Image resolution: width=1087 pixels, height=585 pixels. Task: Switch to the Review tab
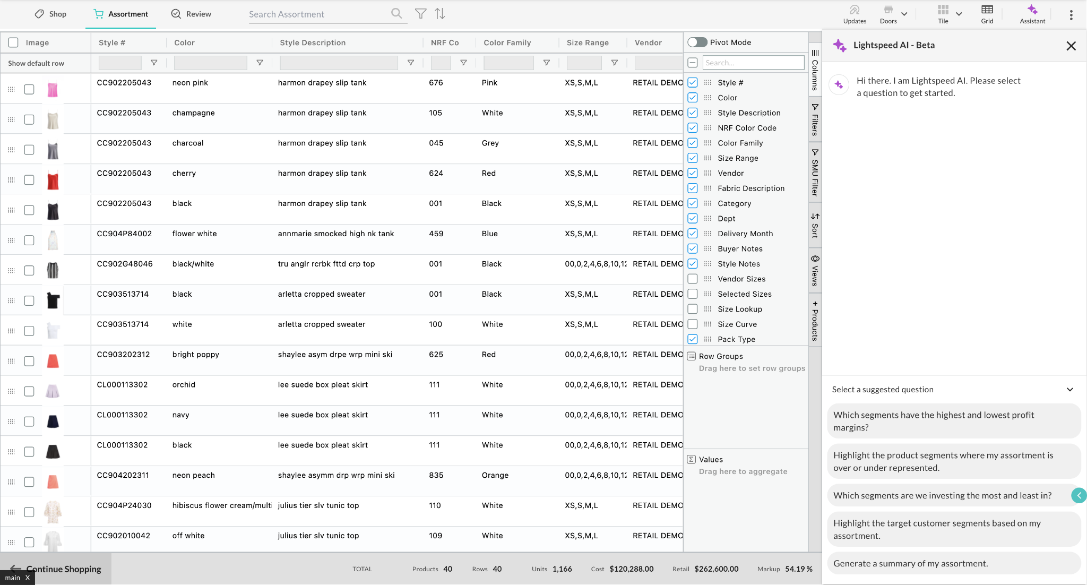191,14
